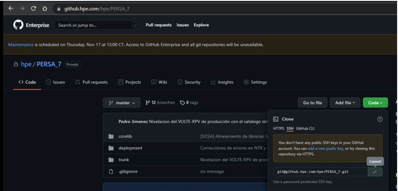The image size is (398, 191).
Task: Switch to GitHub CLI clone option
Action: [305, 129]
